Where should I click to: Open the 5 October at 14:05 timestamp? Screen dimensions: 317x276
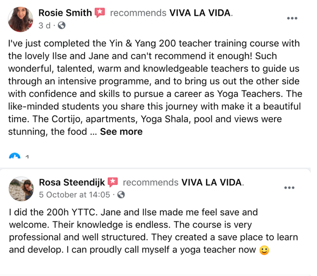(74, 195)
